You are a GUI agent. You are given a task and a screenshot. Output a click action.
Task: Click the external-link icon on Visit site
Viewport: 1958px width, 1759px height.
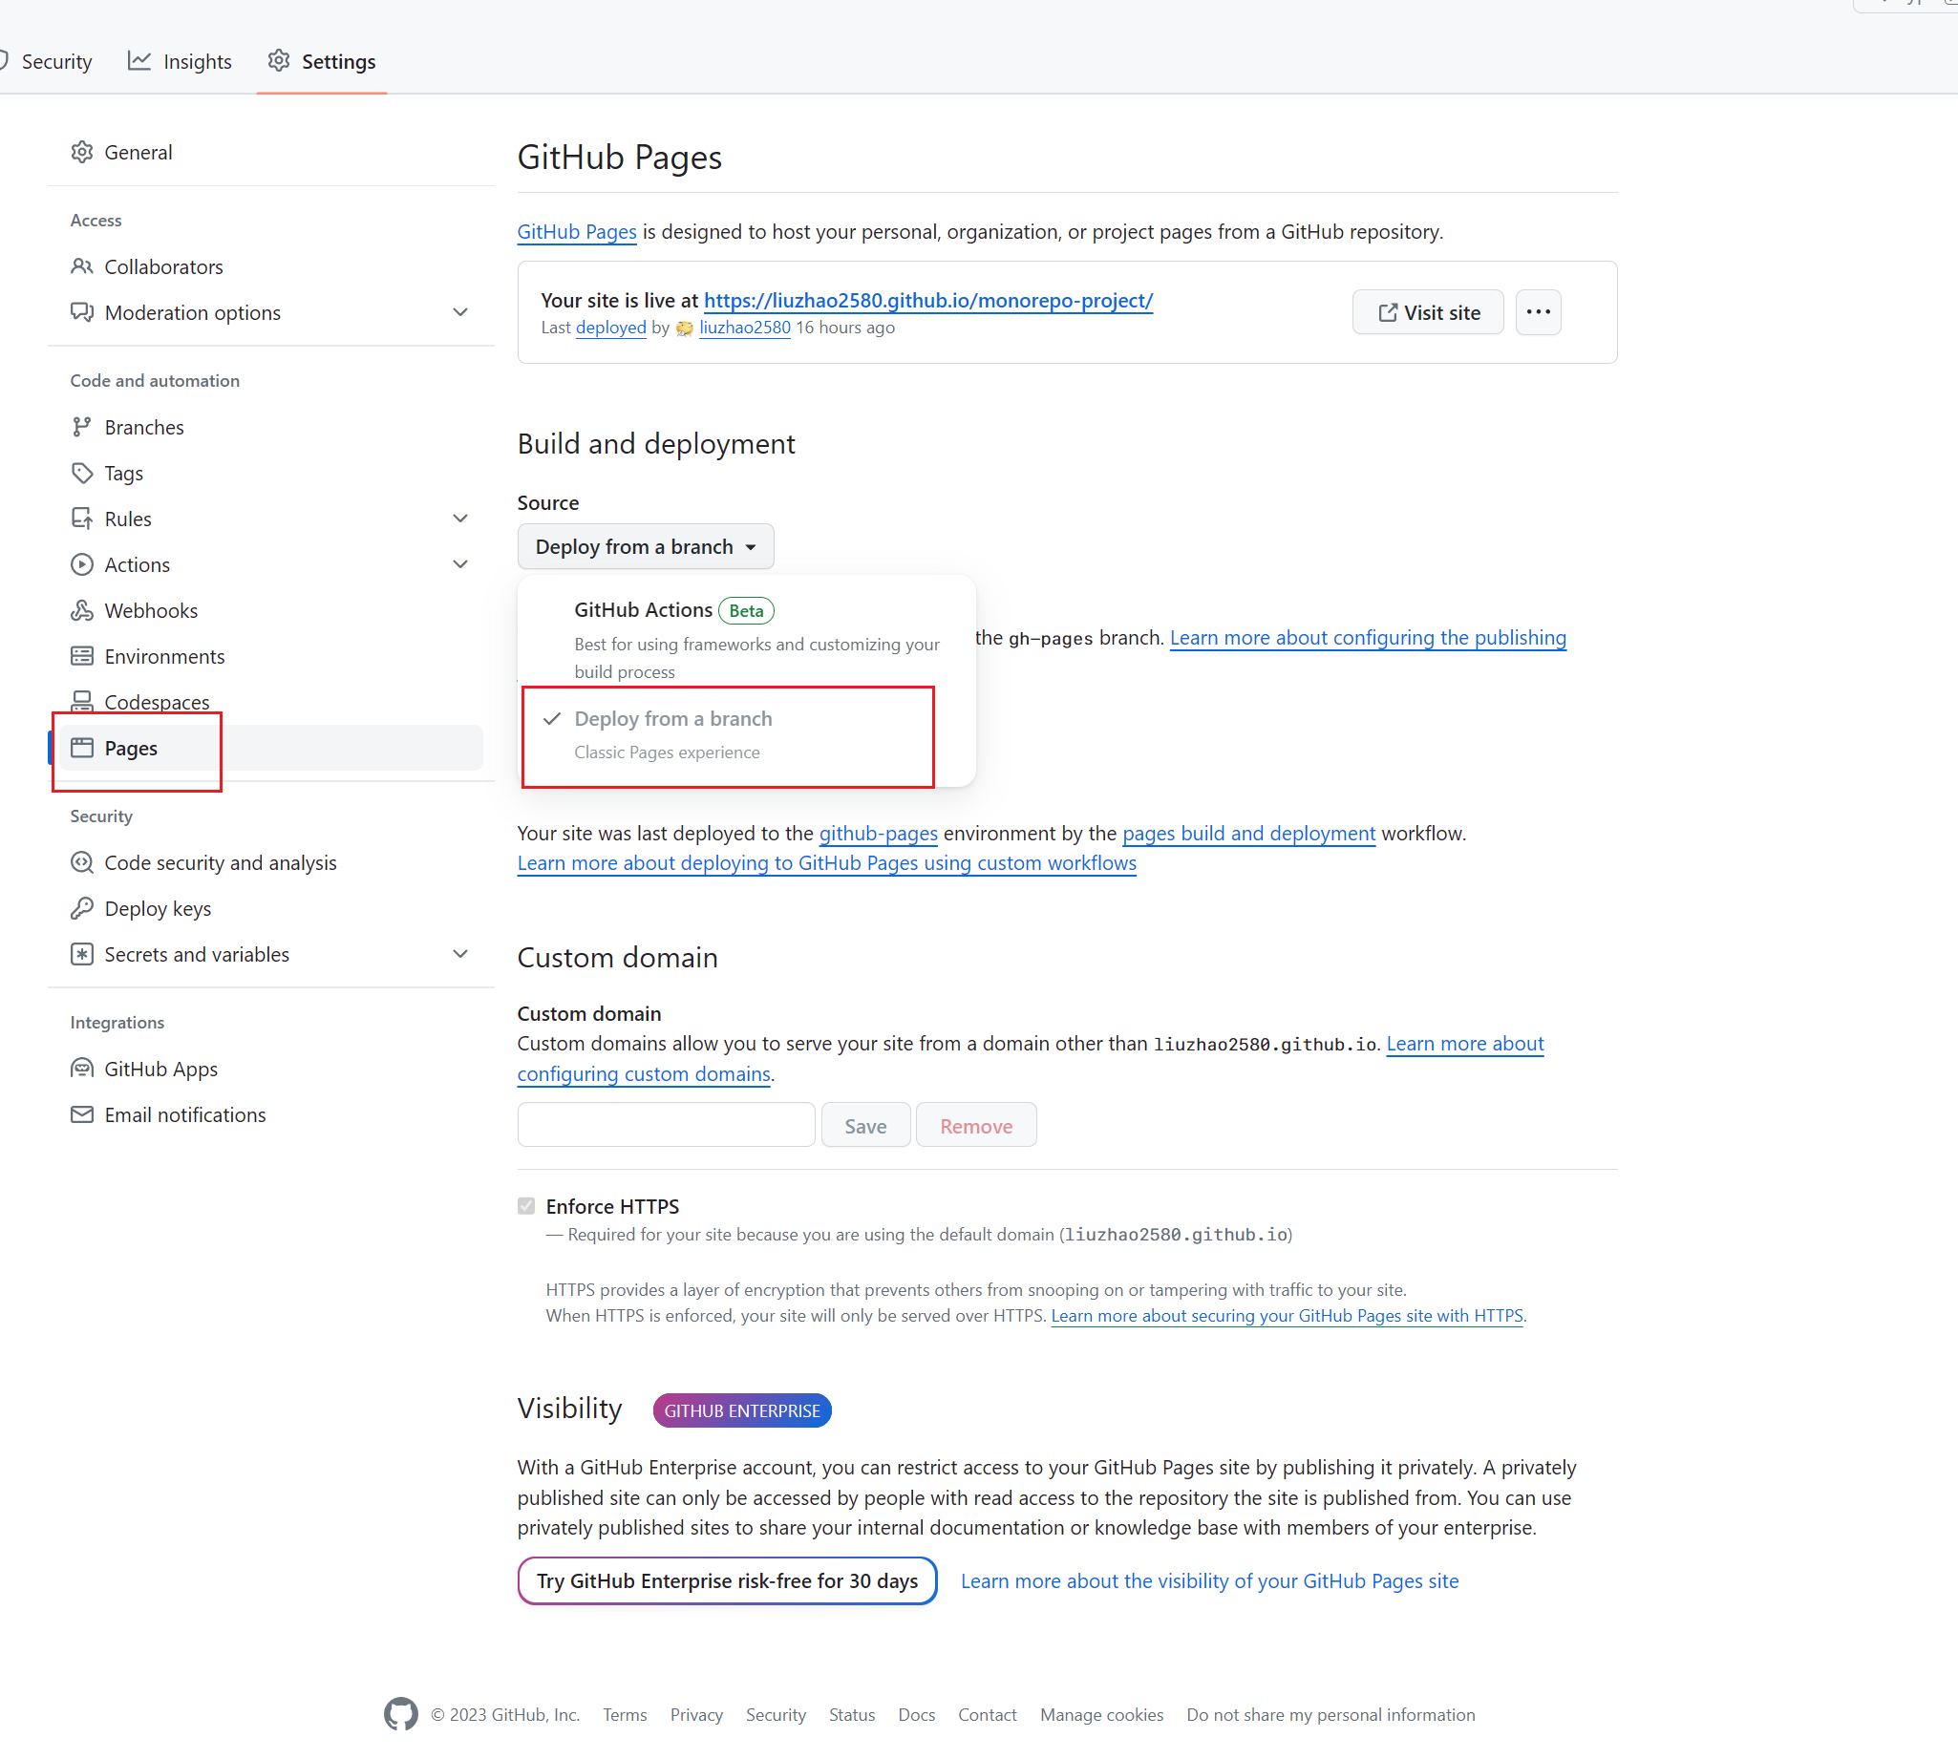[1388, 312]
